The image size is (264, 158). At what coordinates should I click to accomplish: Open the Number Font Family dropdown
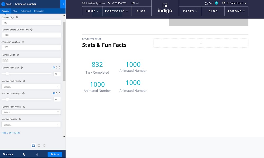tap(31, 87)
